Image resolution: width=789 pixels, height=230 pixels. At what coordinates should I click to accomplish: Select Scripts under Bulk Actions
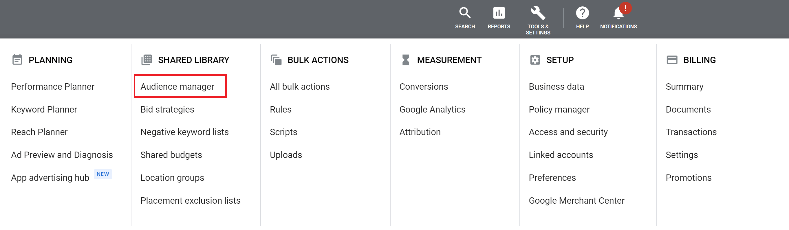pyautogui.click(x=283, y=132)
